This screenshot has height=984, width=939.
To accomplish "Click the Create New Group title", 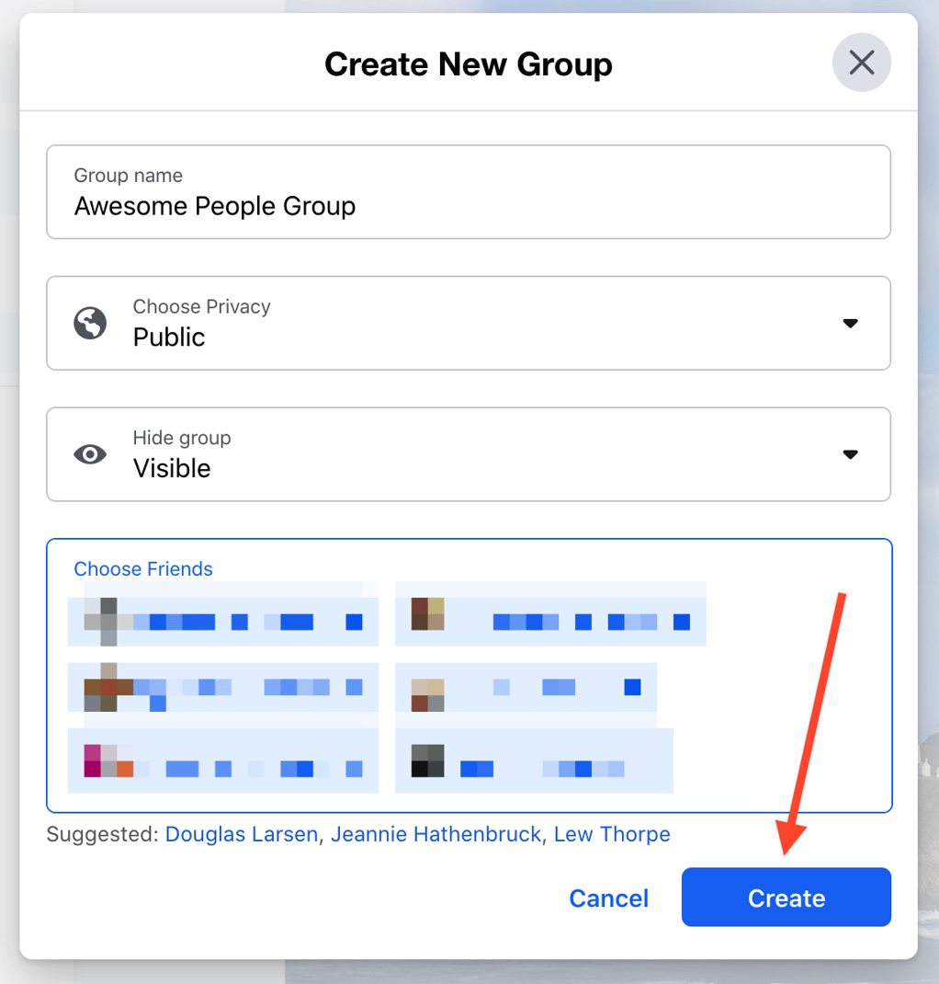I will coord(469,63).
